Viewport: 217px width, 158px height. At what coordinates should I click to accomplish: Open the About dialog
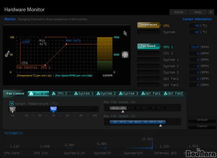click(x=179, y=12)
